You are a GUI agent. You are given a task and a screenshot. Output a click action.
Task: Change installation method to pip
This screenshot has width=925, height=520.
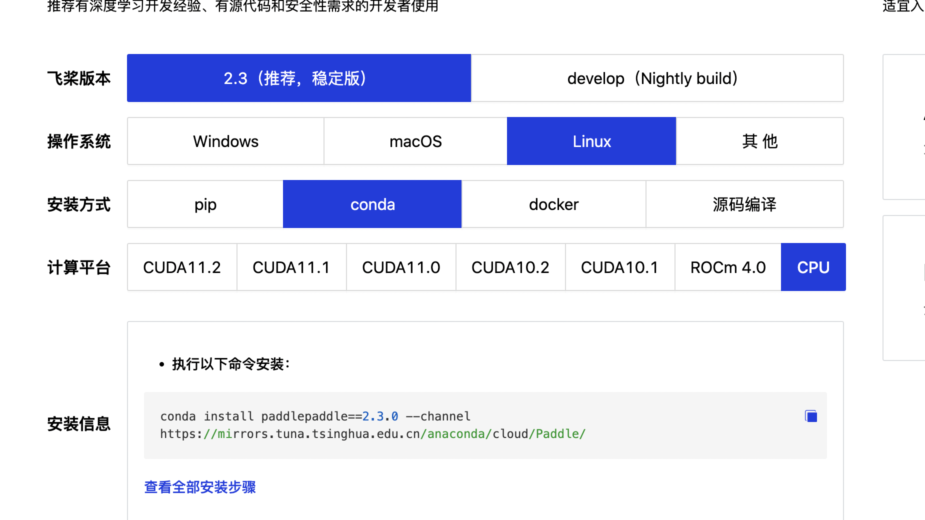(x=205, y=204)
